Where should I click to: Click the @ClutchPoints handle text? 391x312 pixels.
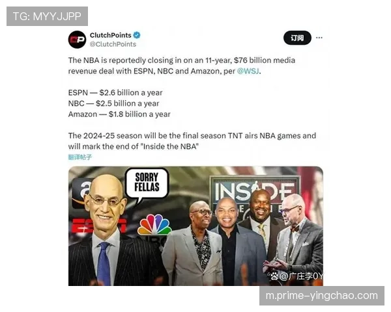tap(113, 44)
